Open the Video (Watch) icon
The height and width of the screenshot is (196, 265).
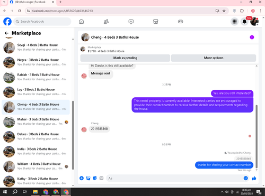[131, 22]
